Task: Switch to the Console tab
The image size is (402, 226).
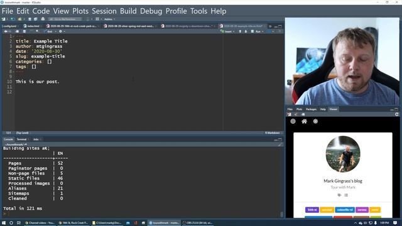Action: tap(8, 139)
